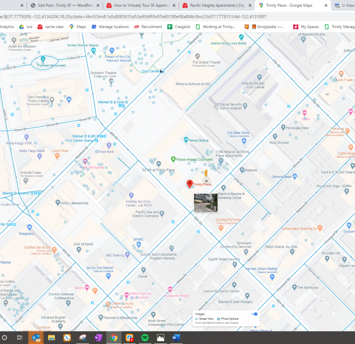Click the Dolby Laboratories pin
Image resolution: width=355 pixels, height=344 pixels.
(58, 202)
